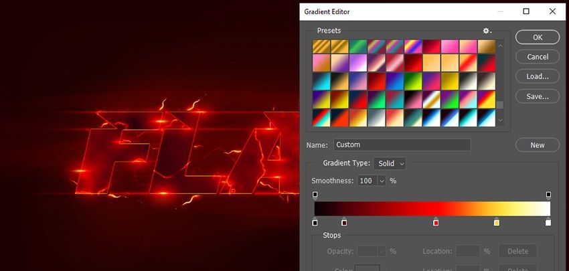Image resolution: width=569 pixels, height=271 pixels.
Task: Confirm with the OK button
Action: [538, 37]
